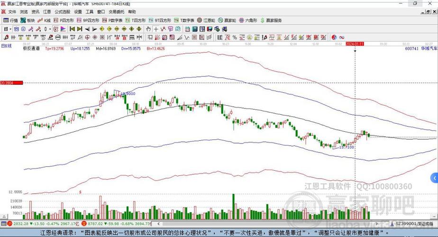Open 赢家服务 with dollar icon
The image size is (438, 237).
271,20
